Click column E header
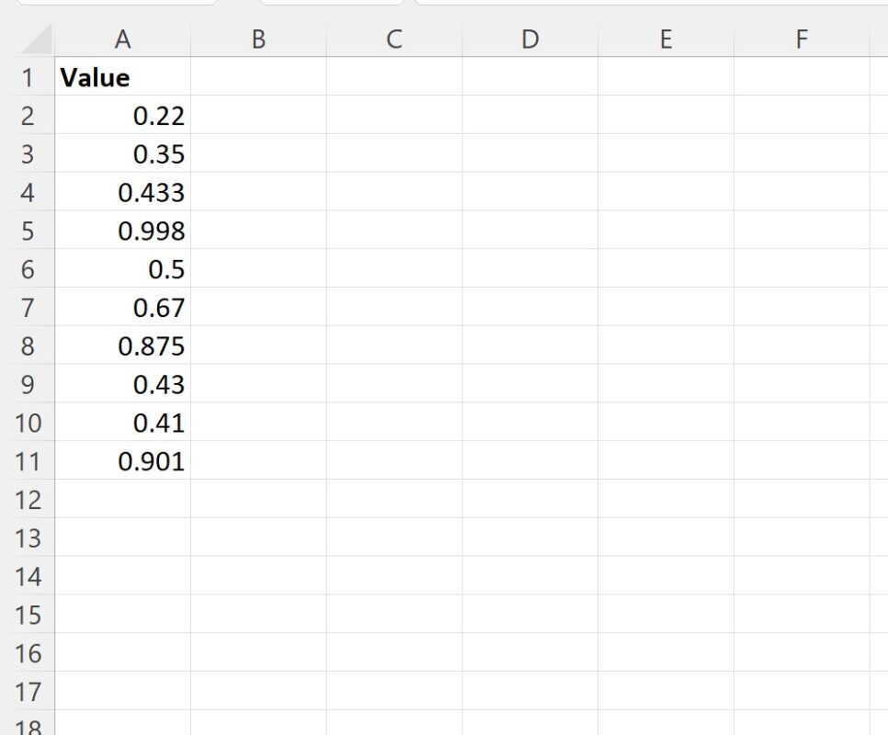This screenshot has width=888, height=735. 666,39
